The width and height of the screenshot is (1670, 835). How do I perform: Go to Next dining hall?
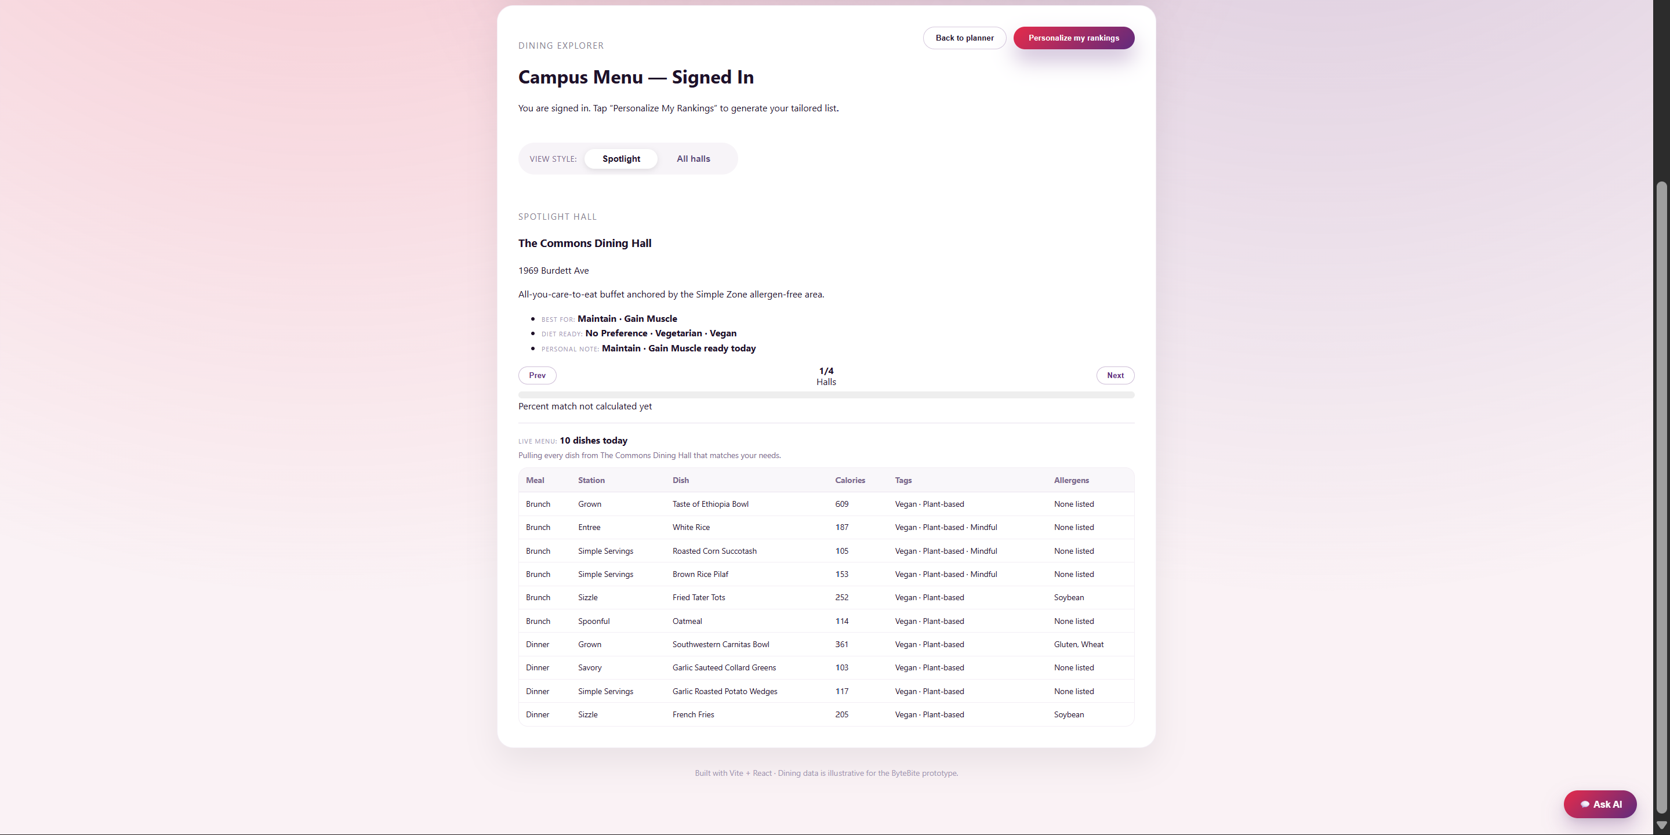pos(1115,375)
